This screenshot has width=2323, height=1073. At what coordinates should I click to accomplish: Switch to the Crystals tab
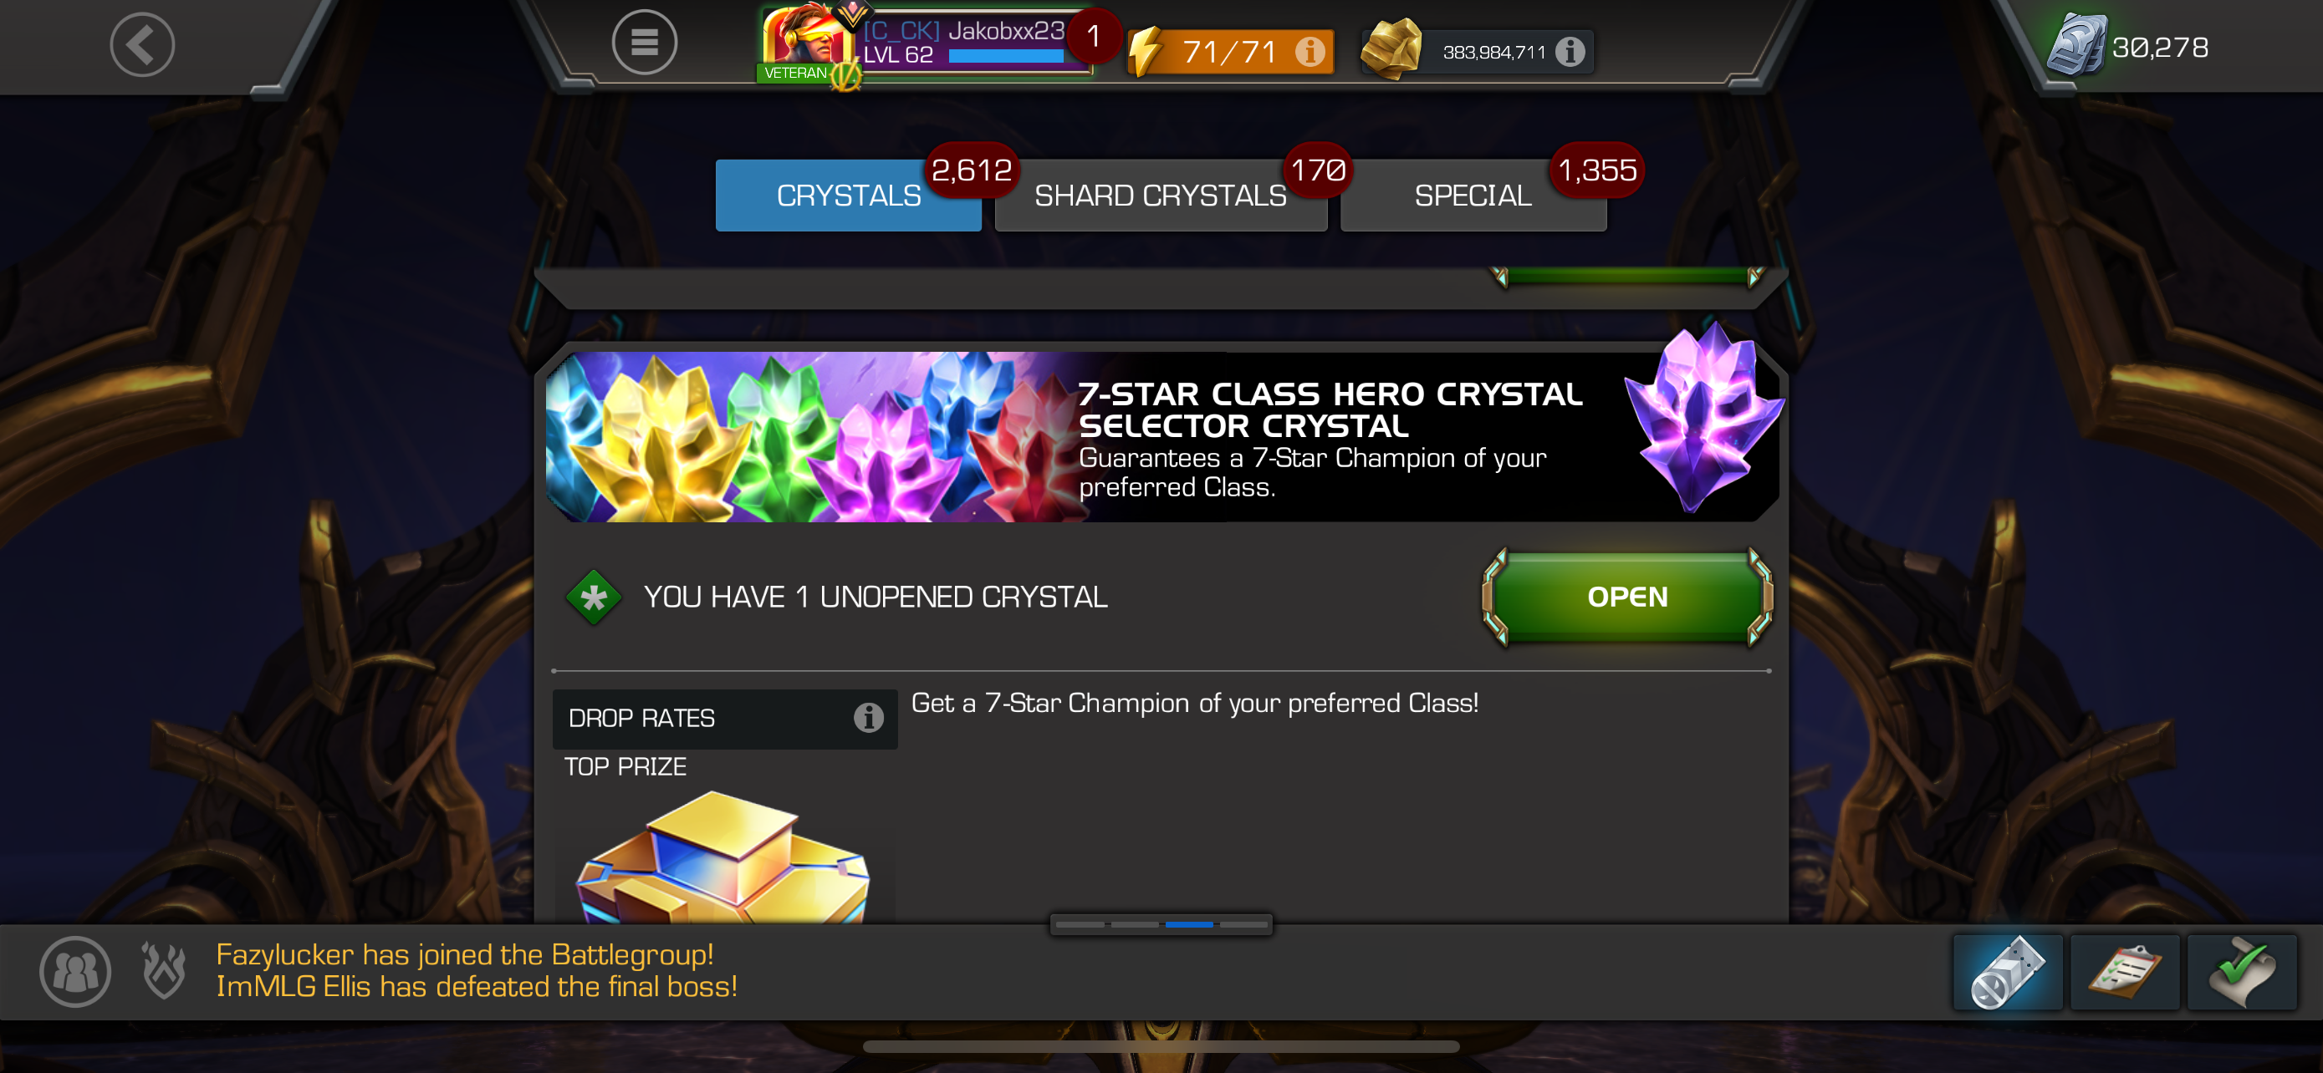848,196
